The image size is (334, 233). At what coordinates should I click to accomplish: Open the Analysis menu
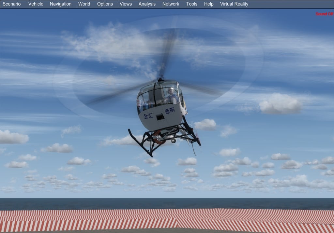click(147, 4)
